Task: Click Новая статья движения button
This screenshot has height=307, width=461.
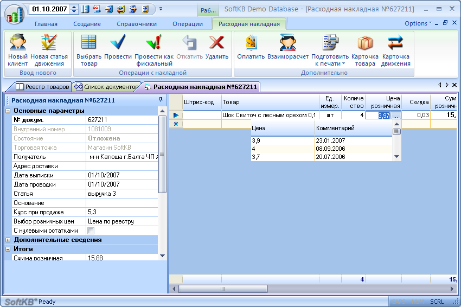Action: [49, 50]
